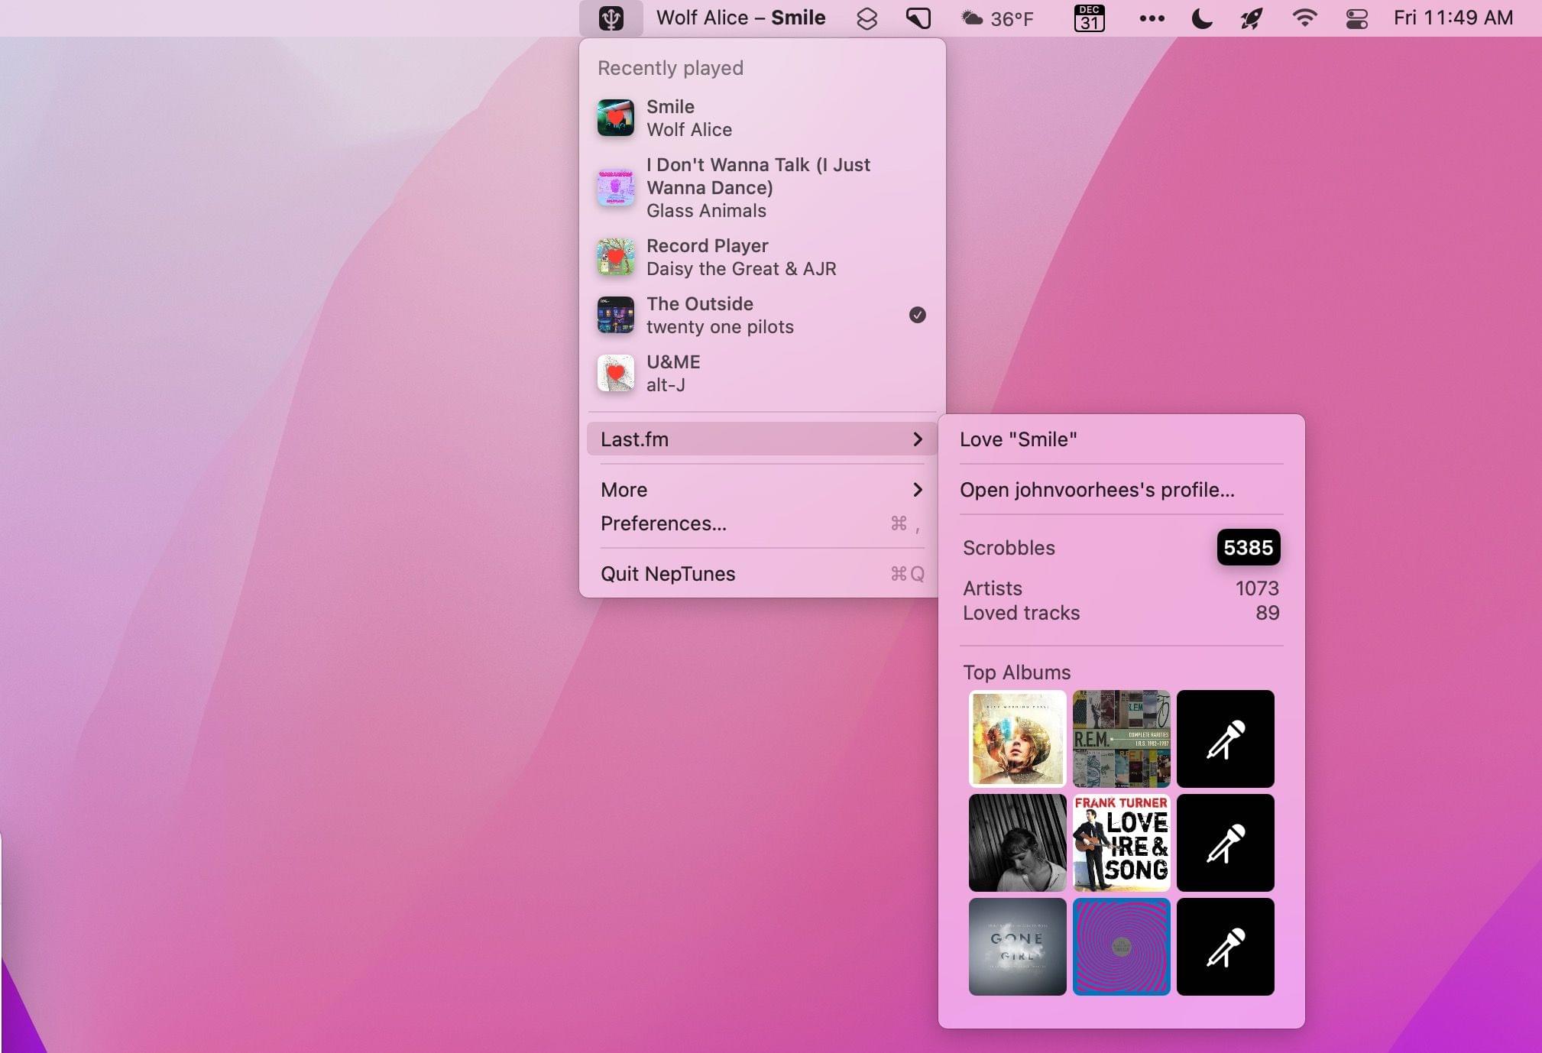Screen dimensions: 1542x1053
Task: Open Preferences with keyboard shortcut menu item
Action: [x=763, y=523]
